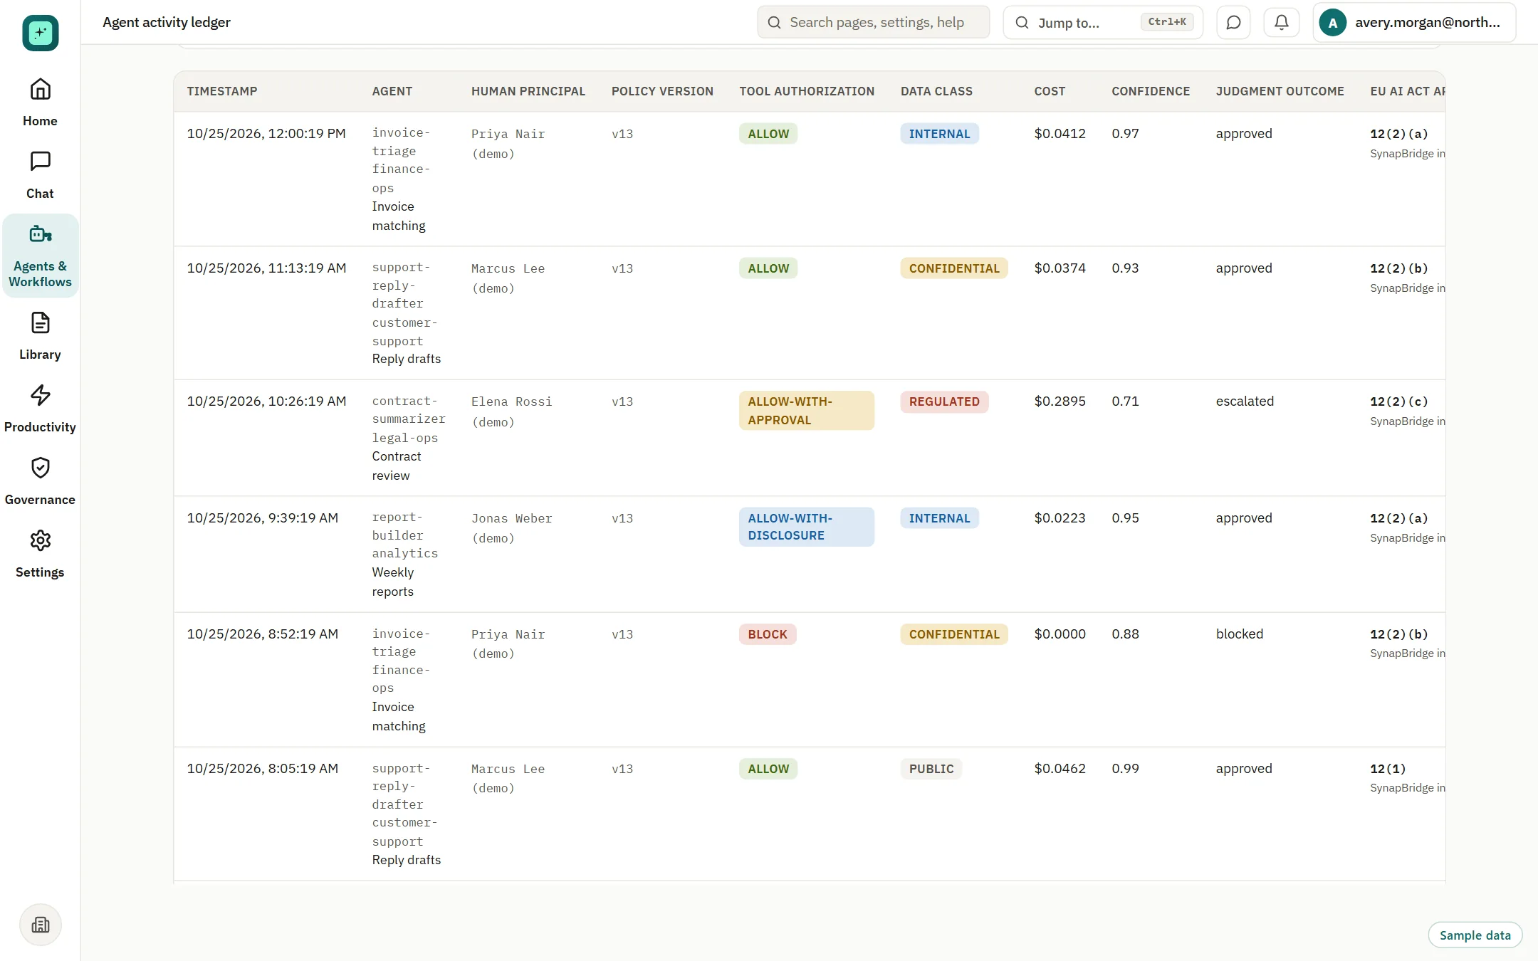Open Home from the sidebar
The width and height of the screenshot is (1538, 961).
40,103
